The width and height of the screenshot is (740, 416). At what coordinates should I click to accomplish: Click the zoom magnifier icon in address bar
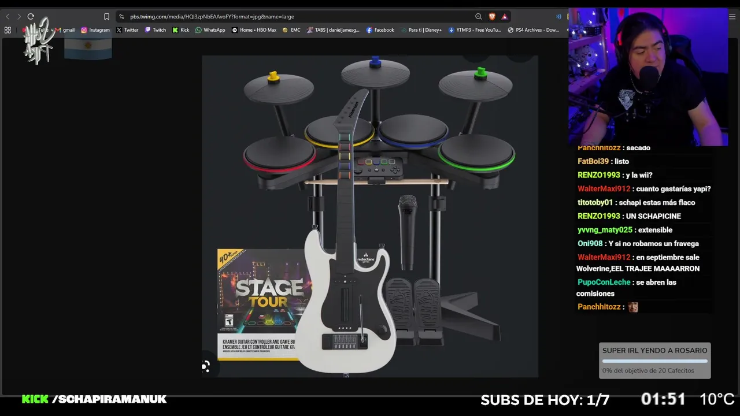pos(479,17)
